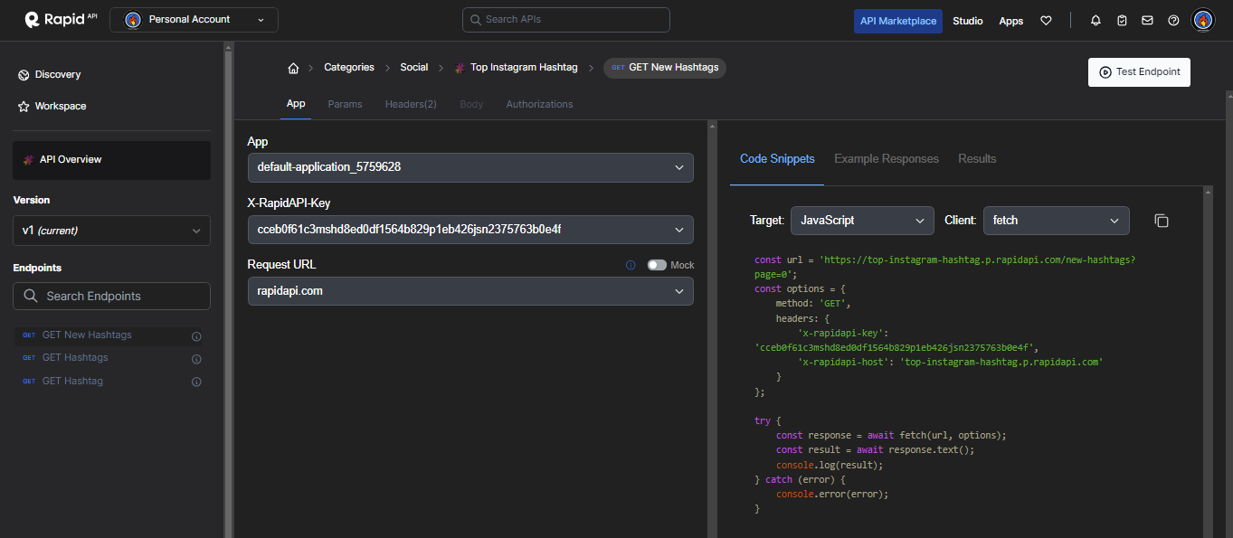Switch to the Code Snippets tab
The height and width of the screenshot is (538, 1233).
777,158
